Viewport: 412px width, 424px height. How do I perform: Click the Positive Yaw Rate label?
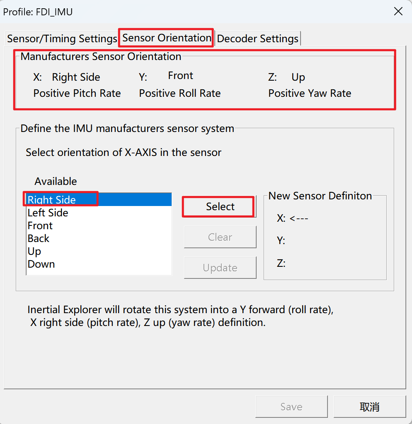[310, 93]
